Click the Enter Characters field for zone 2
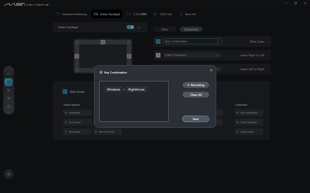This screenshot has height=193, width=310. (x=192, y=55)
